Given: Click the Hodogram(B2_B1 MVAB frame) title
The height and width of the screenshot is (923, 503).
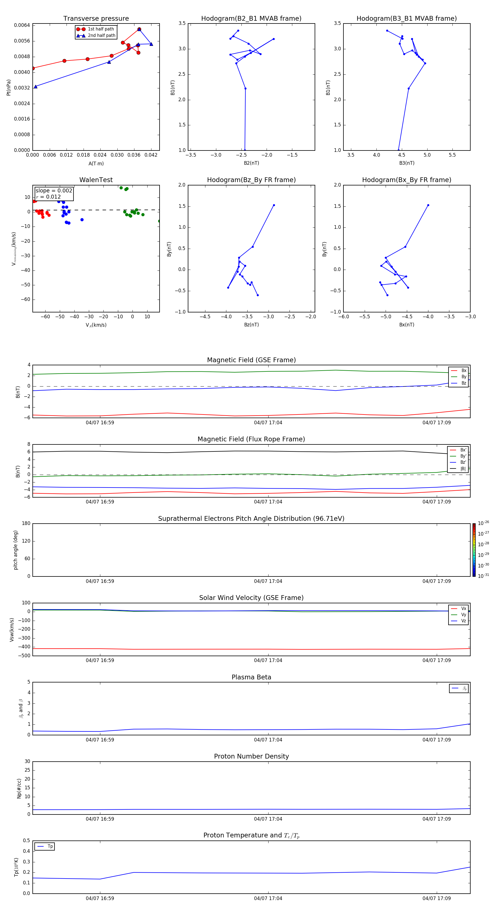Looking at the screenshot, I should pos(251,19).
